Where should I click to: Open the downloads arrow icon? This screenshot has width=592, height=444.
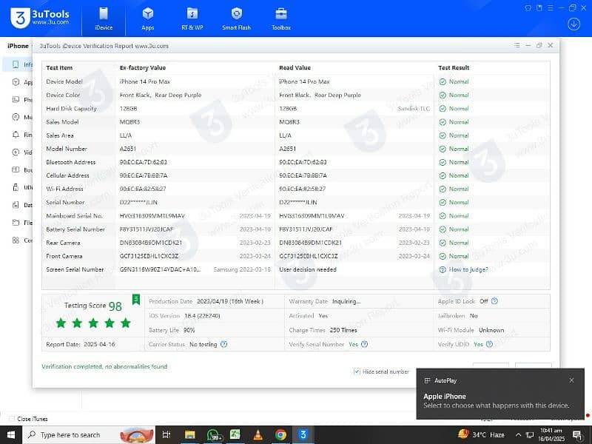[x=573, y=24]
